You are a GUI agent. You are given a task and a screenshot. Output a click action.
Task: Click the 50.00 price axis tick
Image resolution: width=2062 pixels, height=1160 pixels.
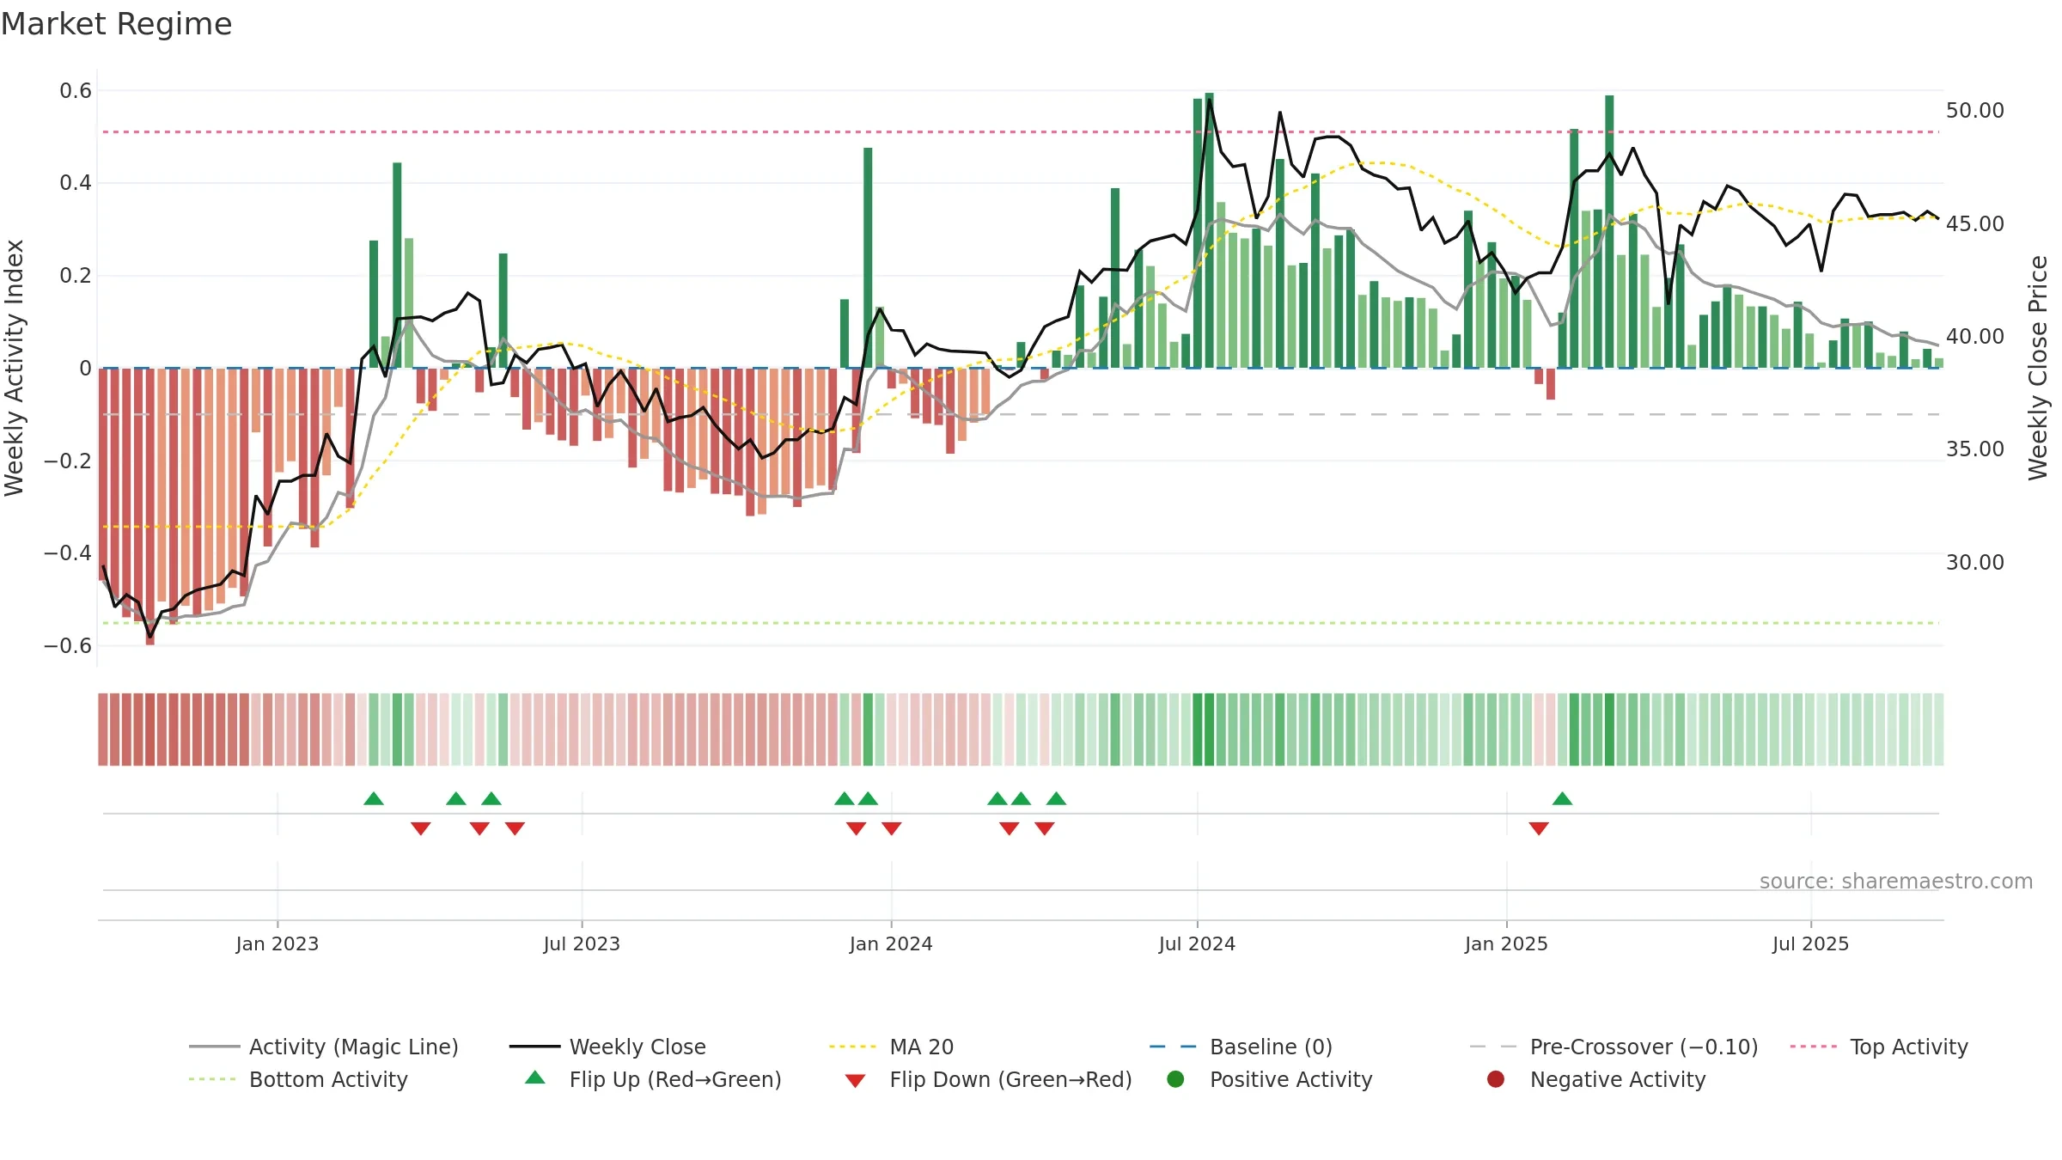pyautogui.click(x=1974, y=111)
